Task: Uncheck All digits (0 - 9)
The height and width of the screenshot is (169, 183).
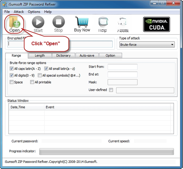Action: pyautogui.click(x=11, y=75)
